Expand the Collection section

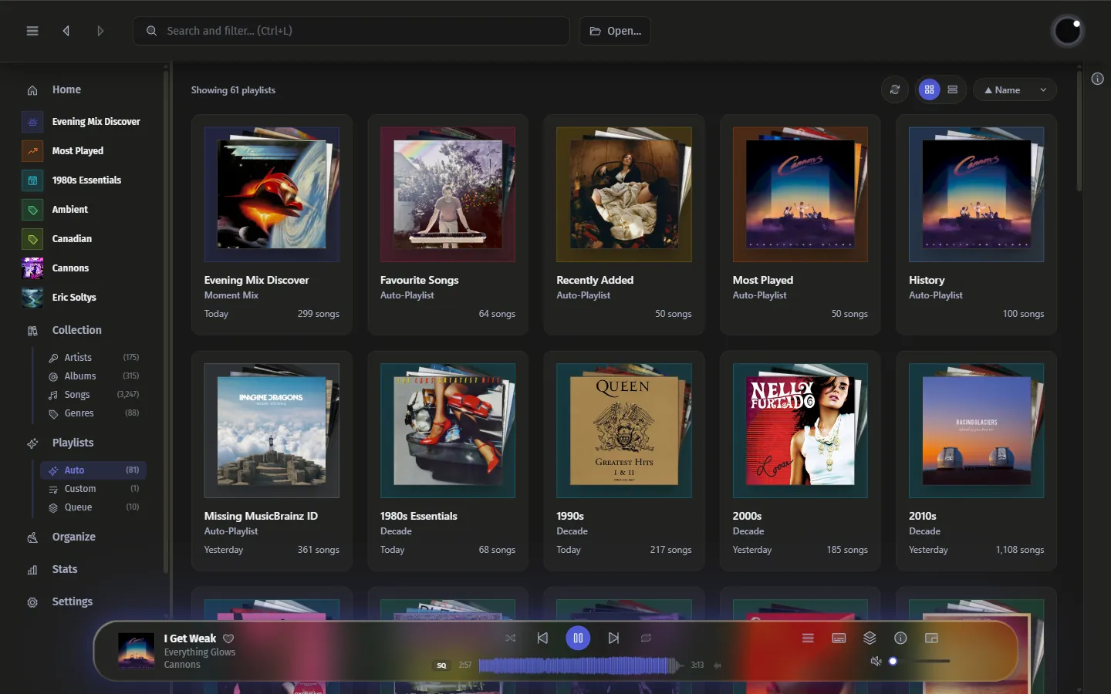tap(76, 330)
